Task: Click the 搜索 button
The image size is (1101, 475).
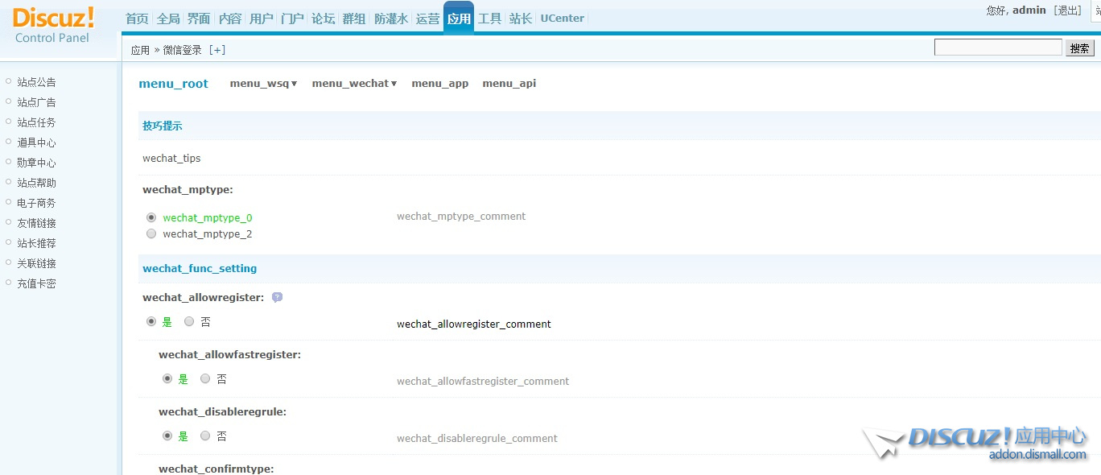Action: [1080, 48]
